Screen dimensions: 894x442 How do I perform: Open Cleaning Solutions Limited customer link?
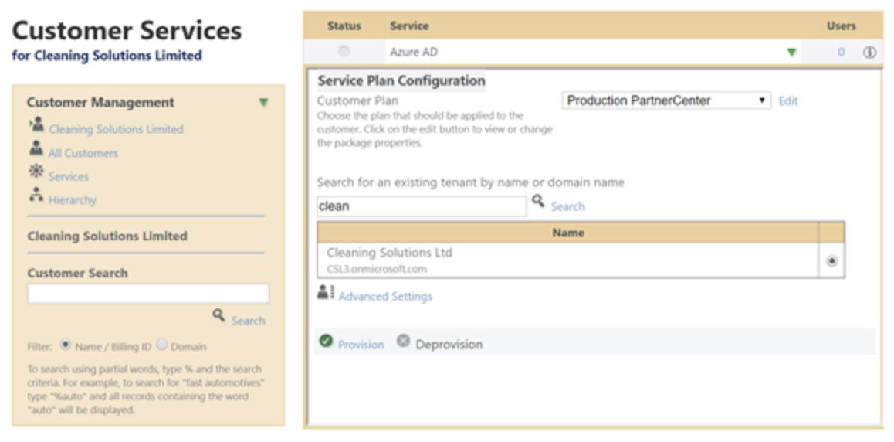pos(117,130)
